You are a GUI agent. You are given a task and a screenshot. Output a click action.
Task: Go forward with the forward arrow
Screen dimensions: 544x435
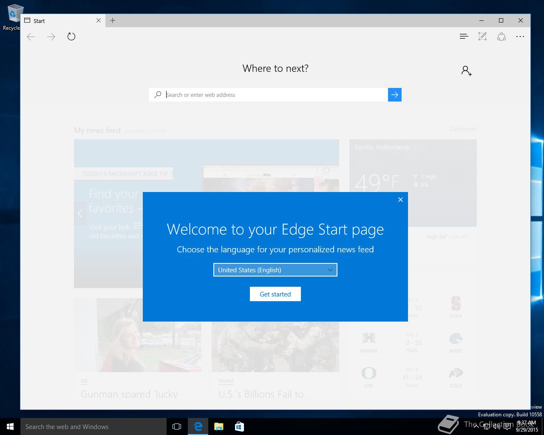pyautogui.click(x=51, y=37)
